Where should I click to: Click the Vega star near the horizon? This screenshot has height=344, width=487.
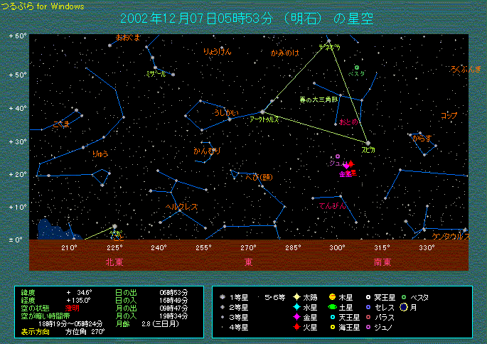[x=115, y=227]
